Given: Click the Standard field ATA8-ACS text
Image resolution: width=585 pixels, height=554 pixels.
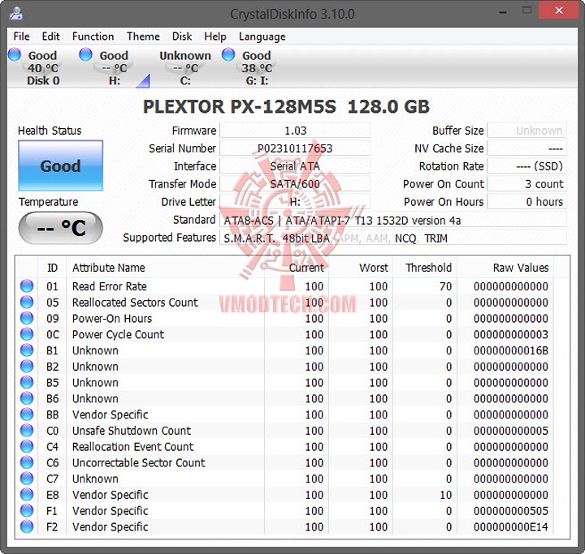Looking at the screenshot, I should [393, 220].
